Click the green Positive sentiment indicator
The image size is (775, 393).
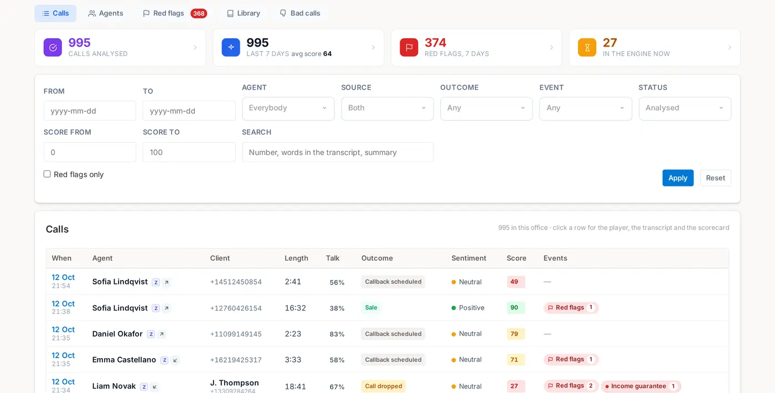pyautogui.click(x=468, y=308)
